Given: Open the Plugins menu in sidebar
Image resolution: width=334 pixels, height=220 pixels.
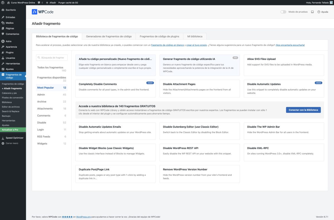Looking at the screenshot, I should click(x=9, y=52).
